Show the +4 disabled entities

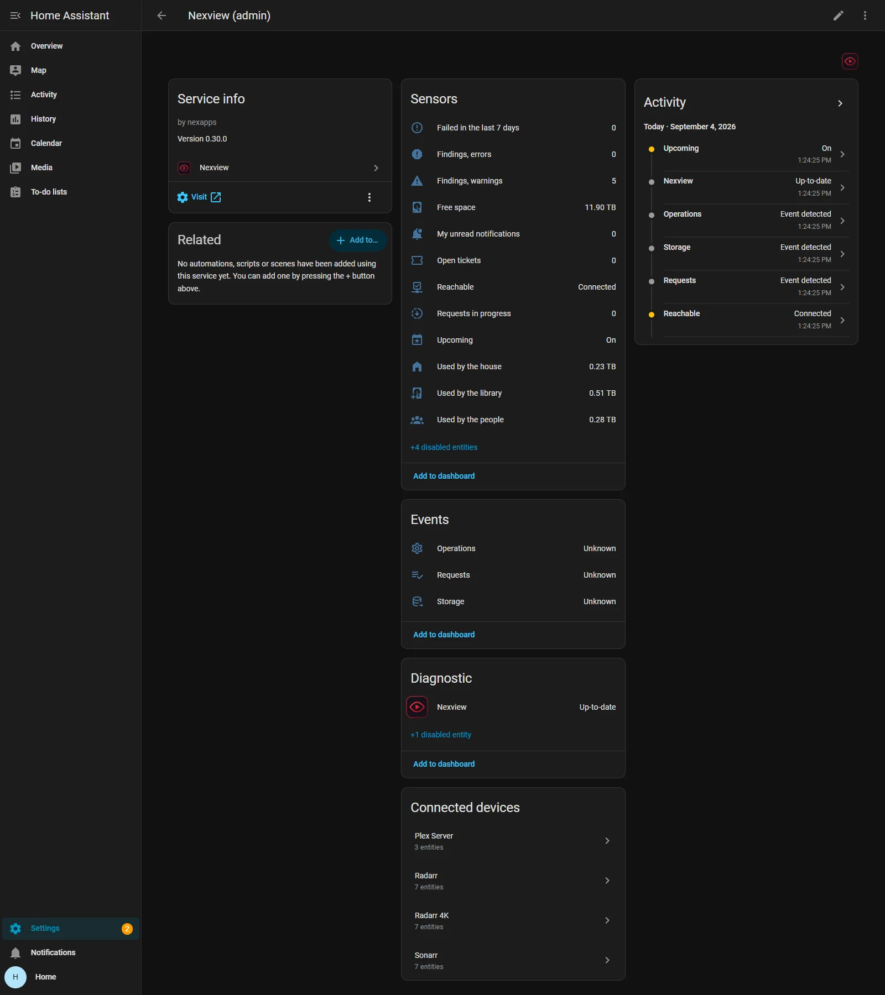click(x=444, y=447)
